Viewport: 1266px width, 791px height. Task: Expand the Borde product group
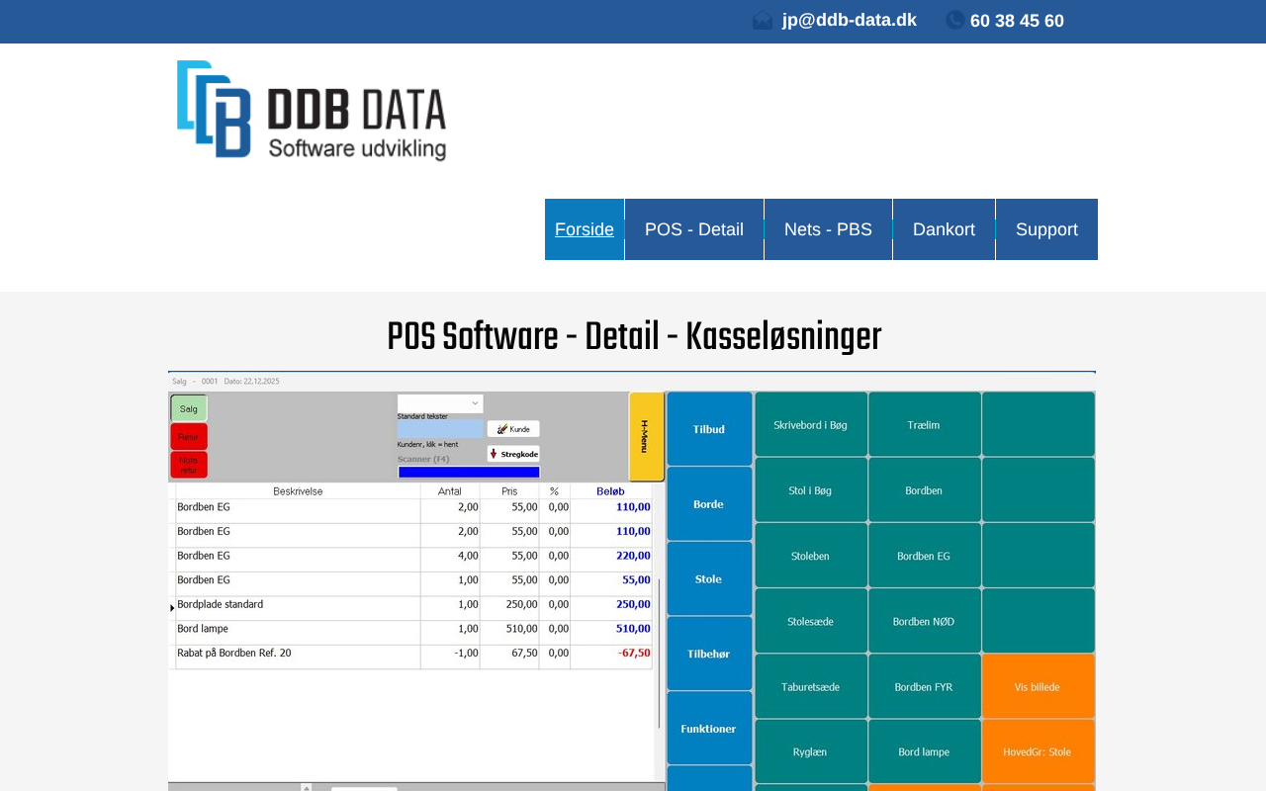coord(708,504)
